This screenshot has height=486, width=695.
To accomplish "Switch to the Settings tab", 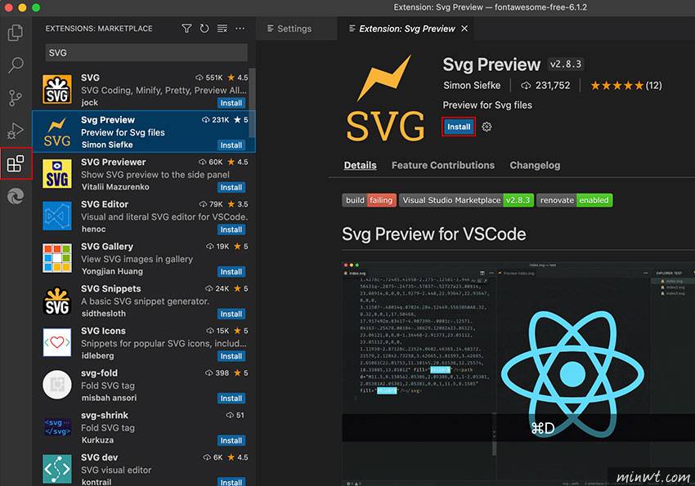I will 287,29.
